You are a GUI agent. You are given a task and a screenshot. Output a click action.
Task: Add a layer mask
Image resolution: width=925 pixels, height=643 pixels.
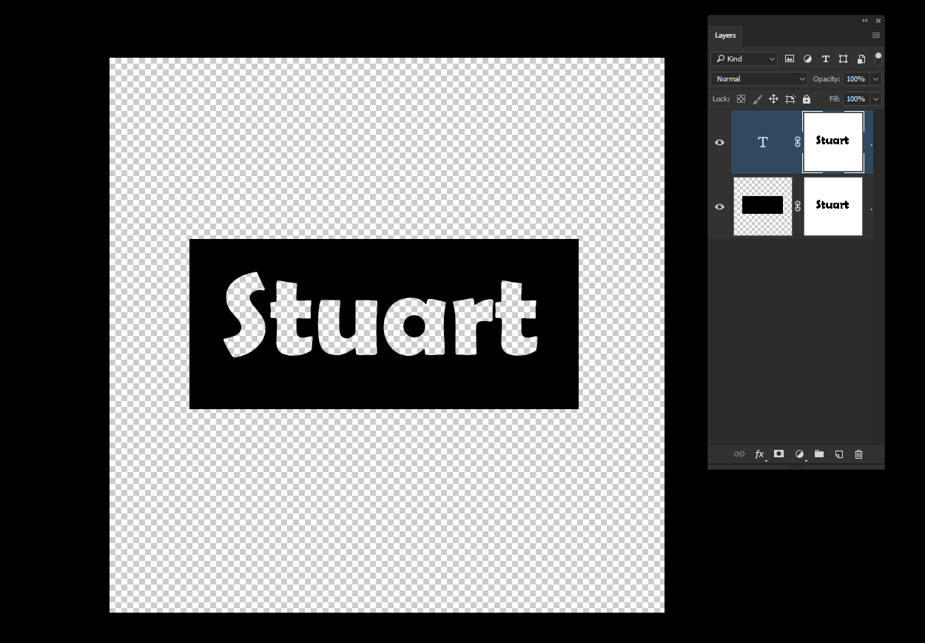778,454
